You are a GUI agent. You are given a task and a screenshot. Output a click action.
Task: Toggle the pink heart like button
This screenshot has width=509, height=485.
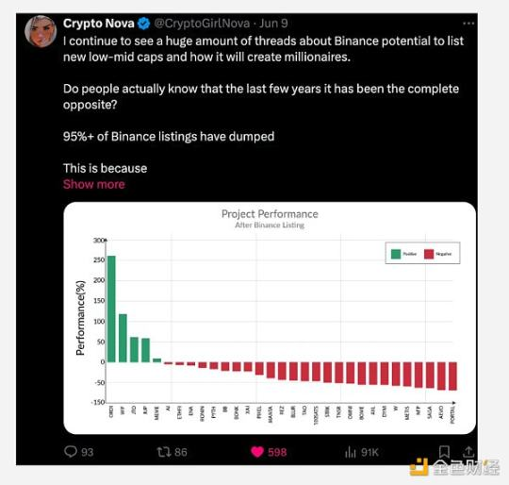(257, 452)
